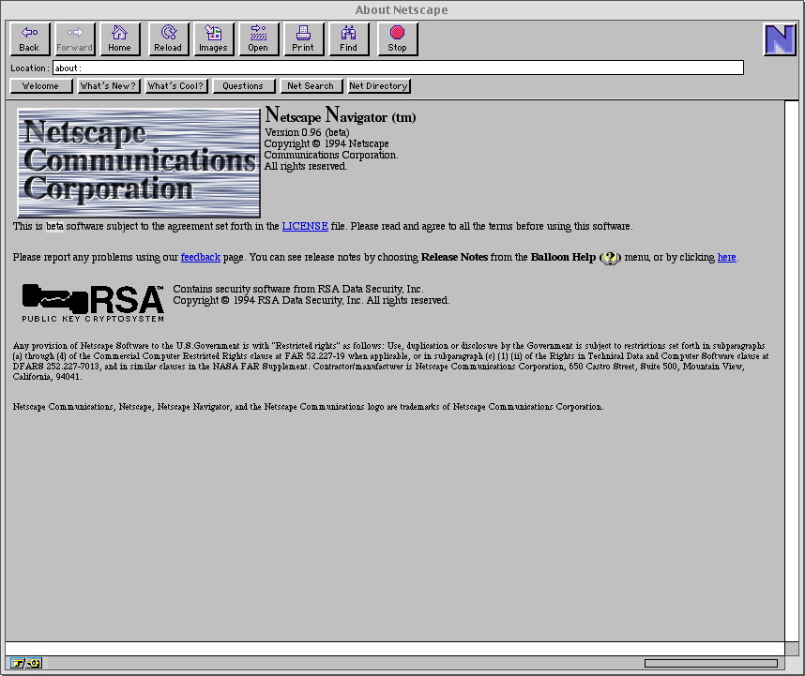The image size is (805, 676).
Task: Click the 'California, 94041.' text
Action: (x=47, y=377)
